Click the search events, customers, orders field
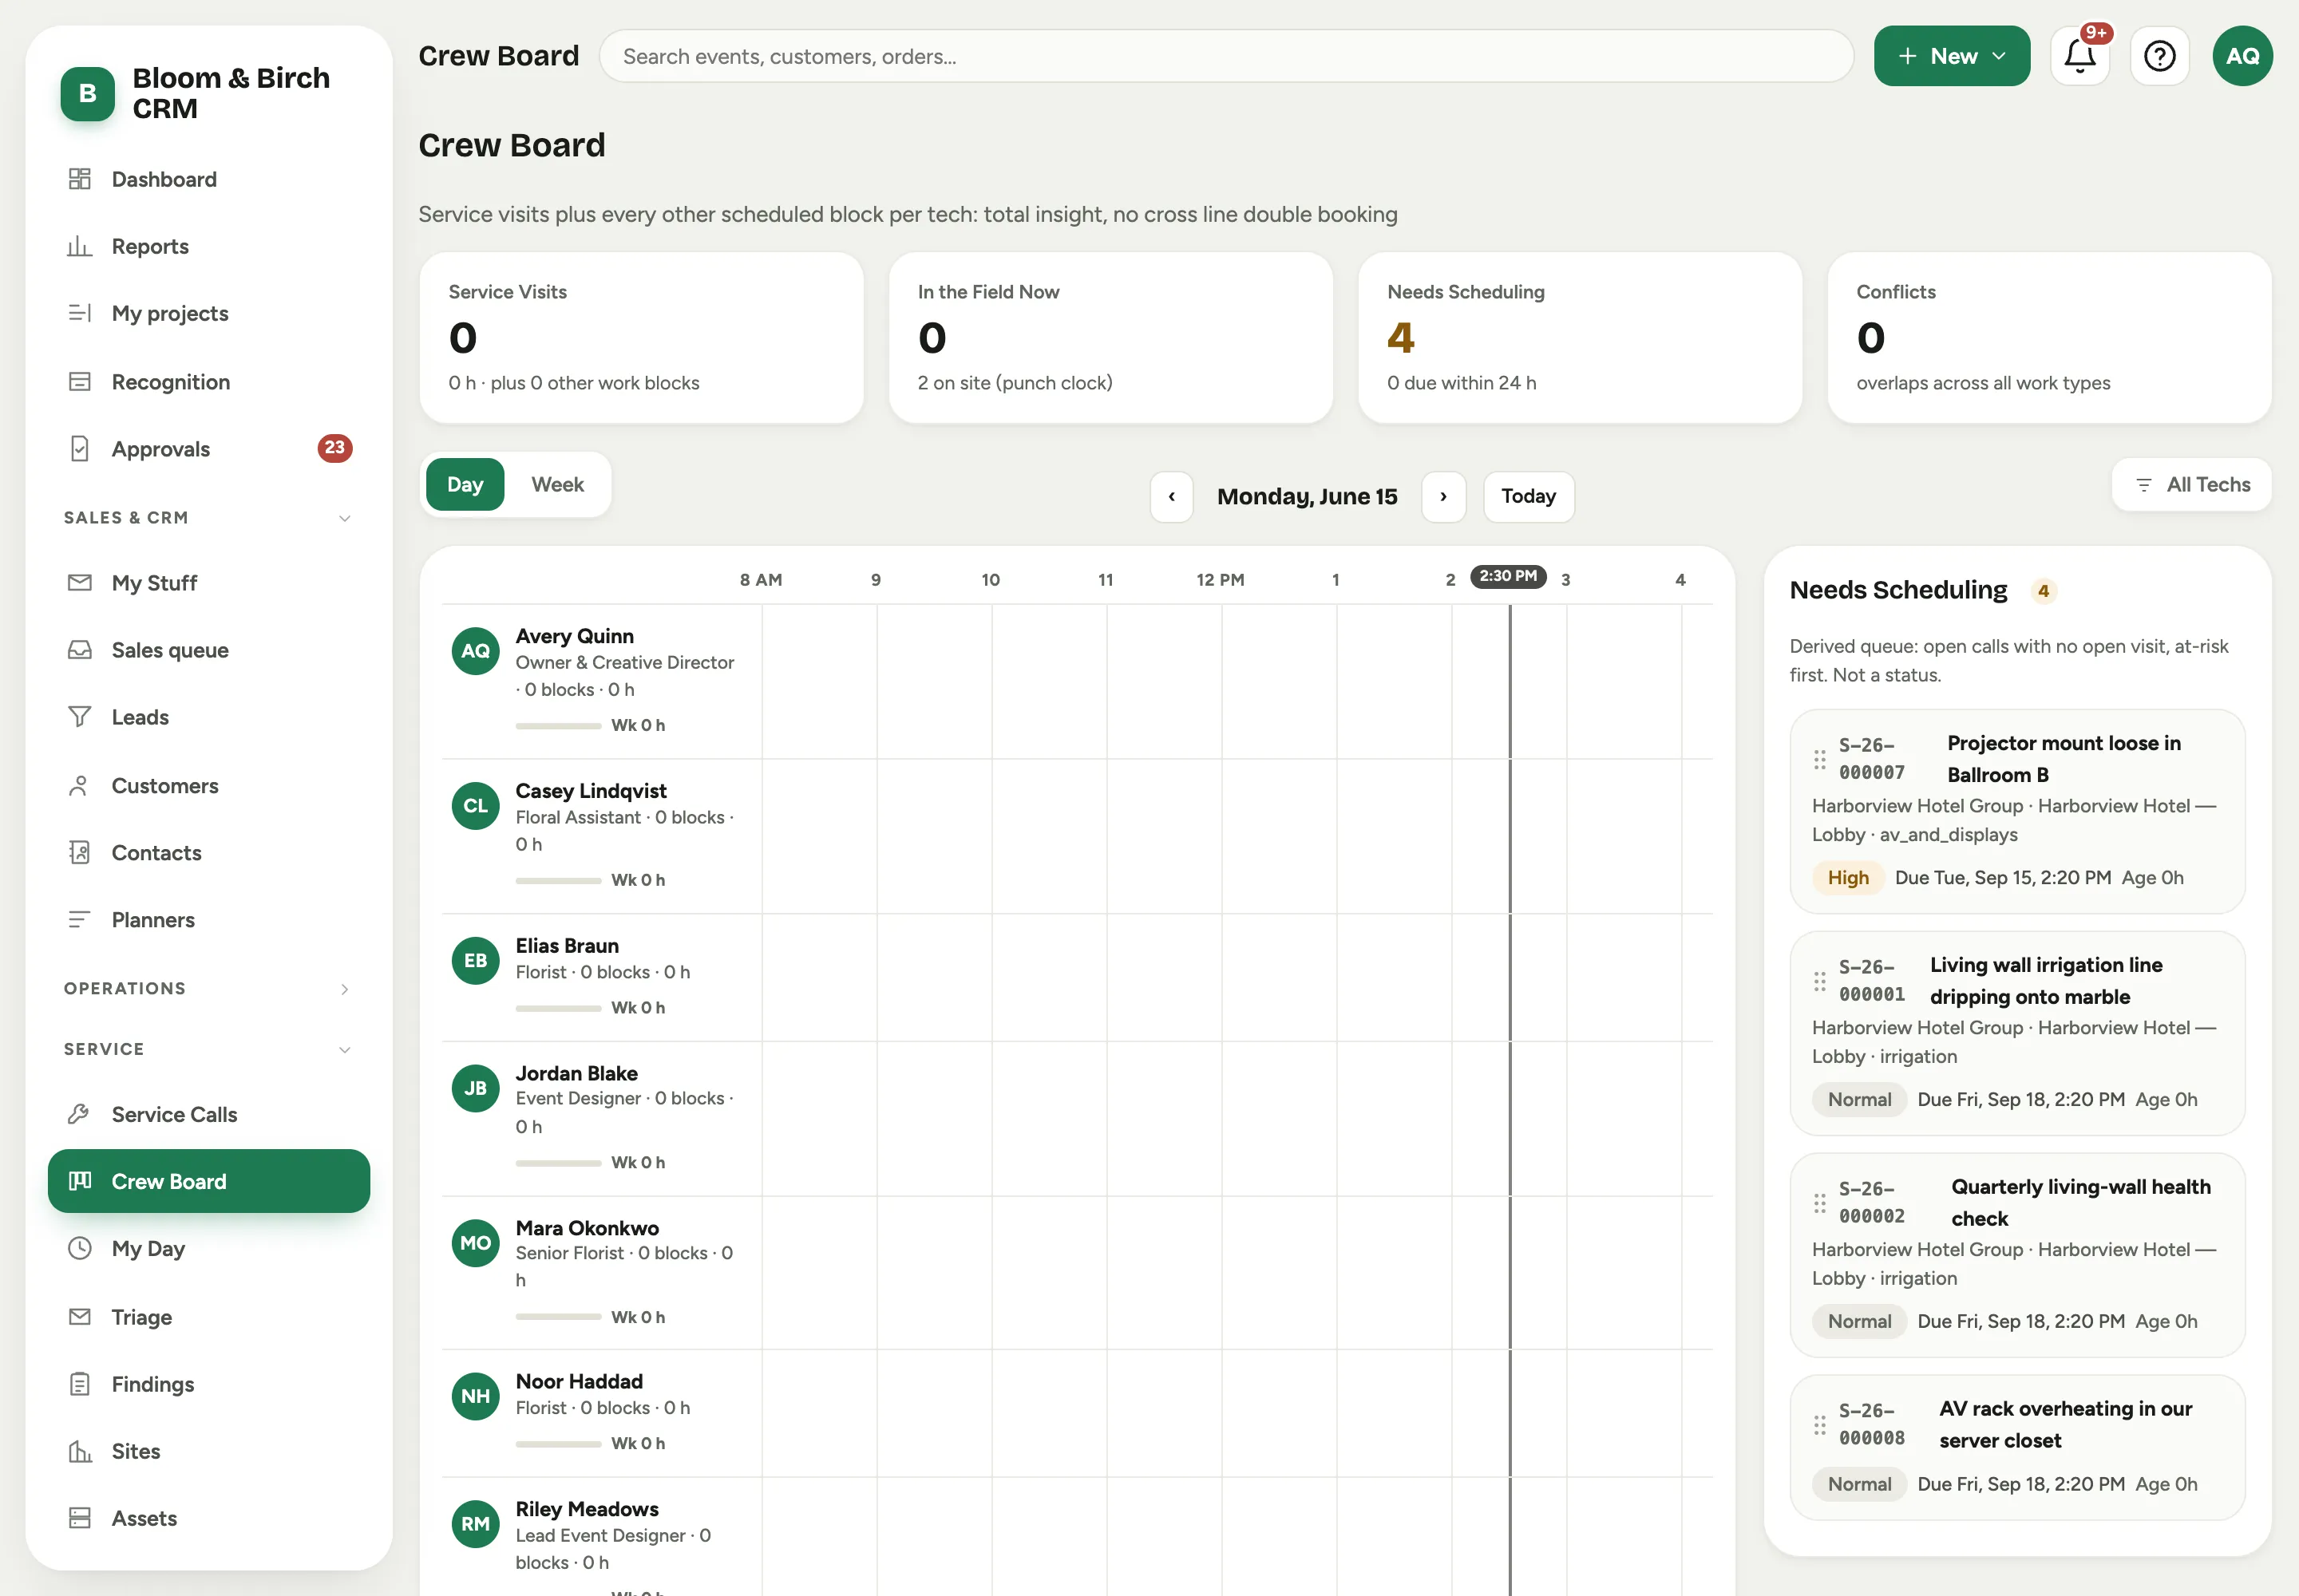This screenshot has width=2299, height=1596. pyautogui.click(x=1227, y=56)
